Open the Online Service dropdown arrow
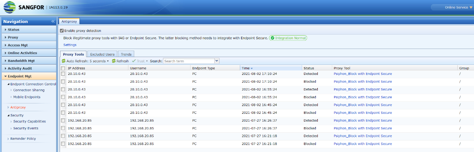 [471, 7]
